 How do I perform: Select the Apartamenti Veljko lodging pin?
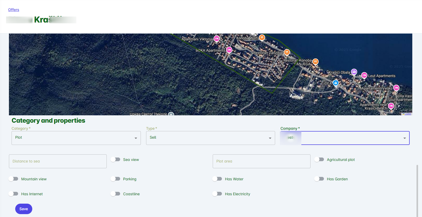pyautogui.click(x=396, y=88)
